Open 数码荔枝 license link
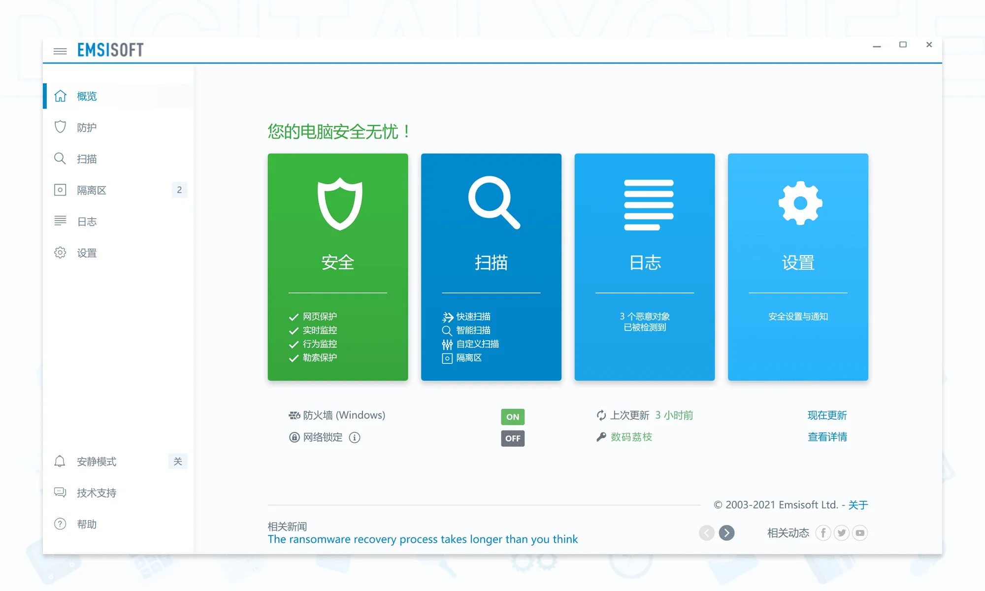Screen dimensions: 985x591 (x=631, y=437)
